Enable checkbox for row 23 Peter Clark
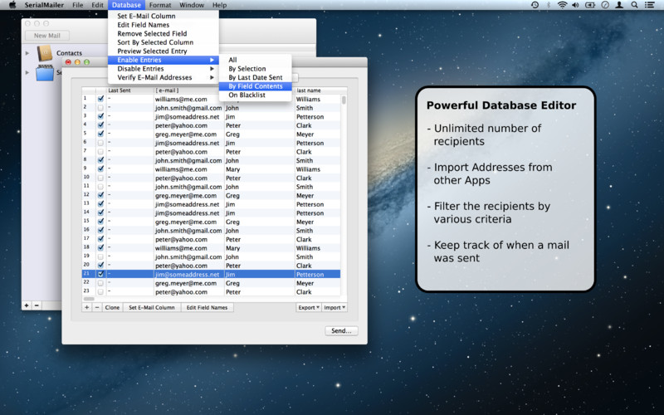 point(100,292)
